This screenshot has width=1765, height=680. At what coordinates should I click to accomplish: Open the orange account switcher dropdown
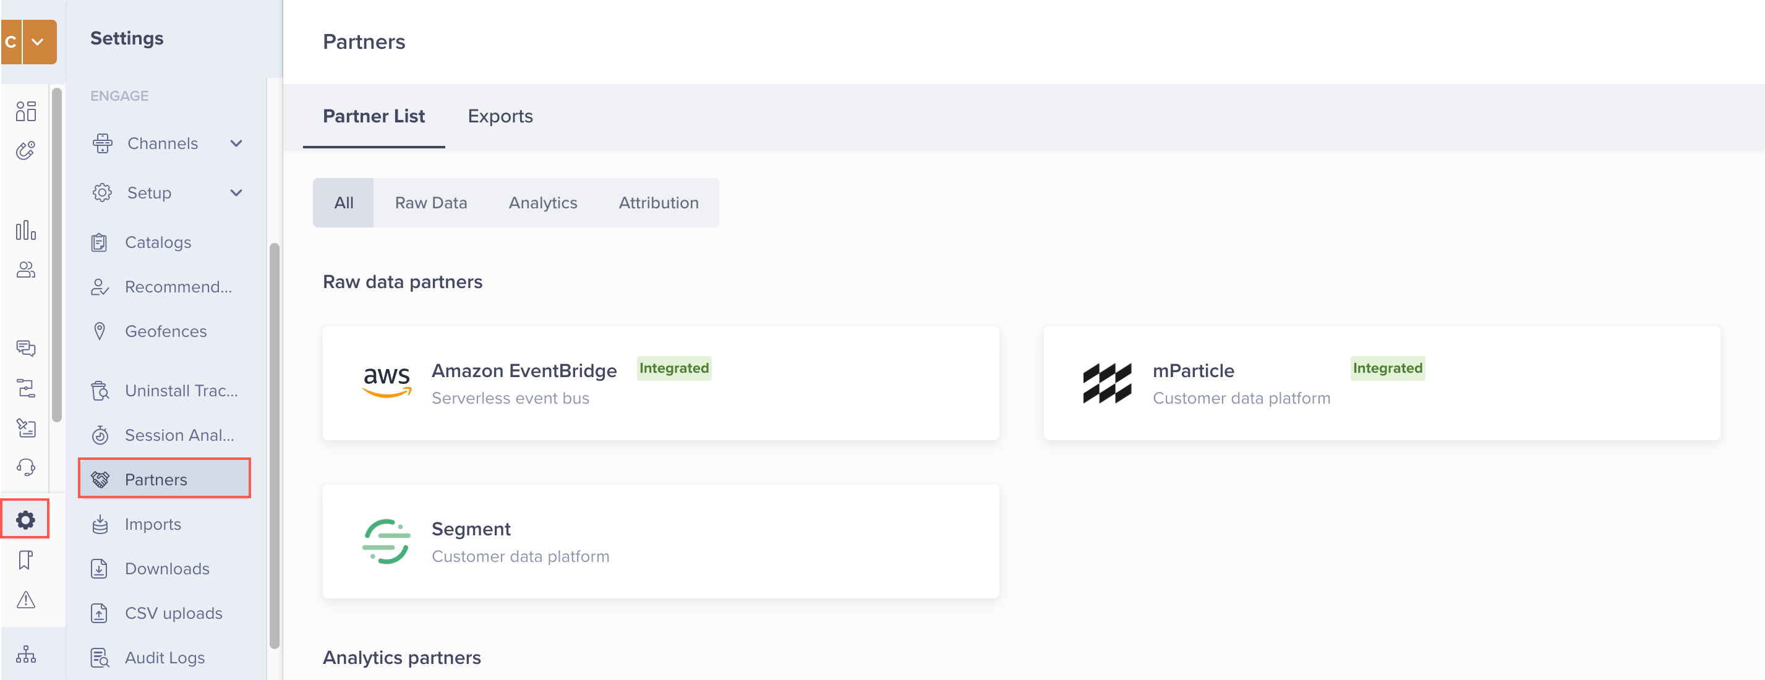(x=38, y=42)
